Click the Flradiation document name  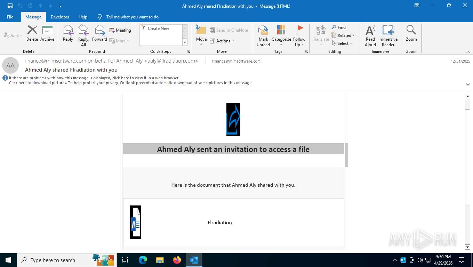click(220, 222)
